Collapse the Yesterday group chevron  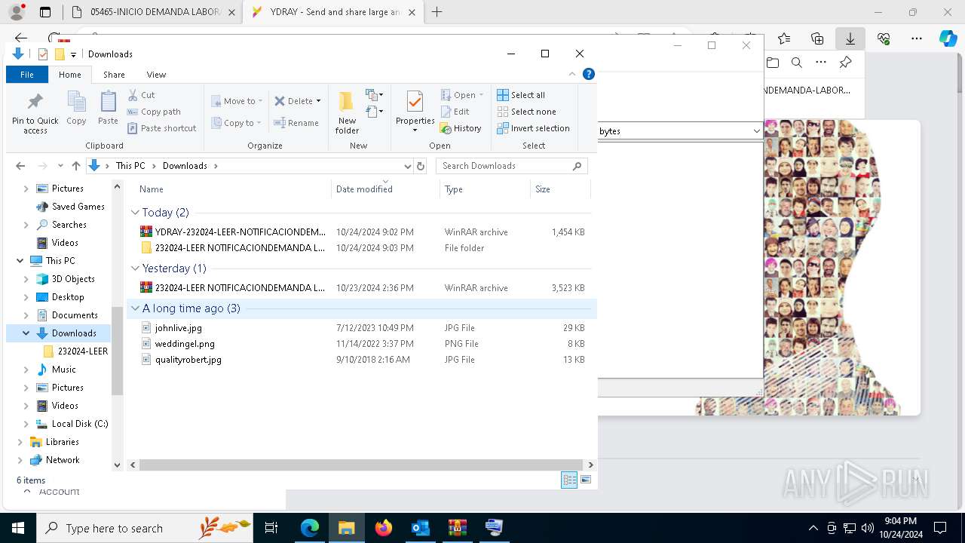pos(135,268)
